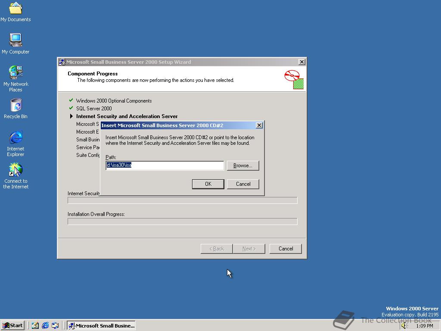Close the Setup Wizard window

[302, 62]
